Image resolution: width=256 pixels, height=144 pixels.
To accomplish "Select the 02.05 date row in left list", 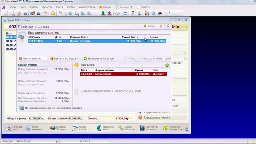I will click(x=11, y=45).
